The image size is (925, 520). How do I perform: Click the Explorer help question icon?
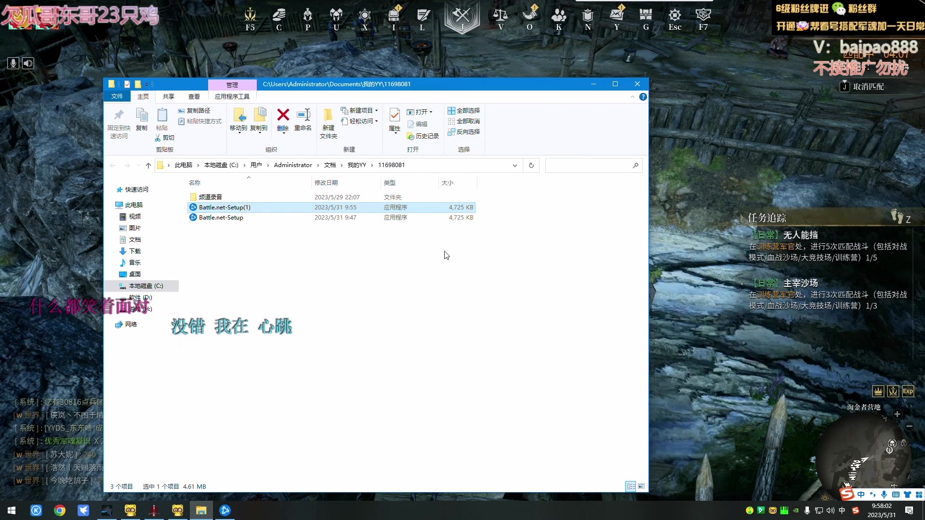(x=643, y=97)
